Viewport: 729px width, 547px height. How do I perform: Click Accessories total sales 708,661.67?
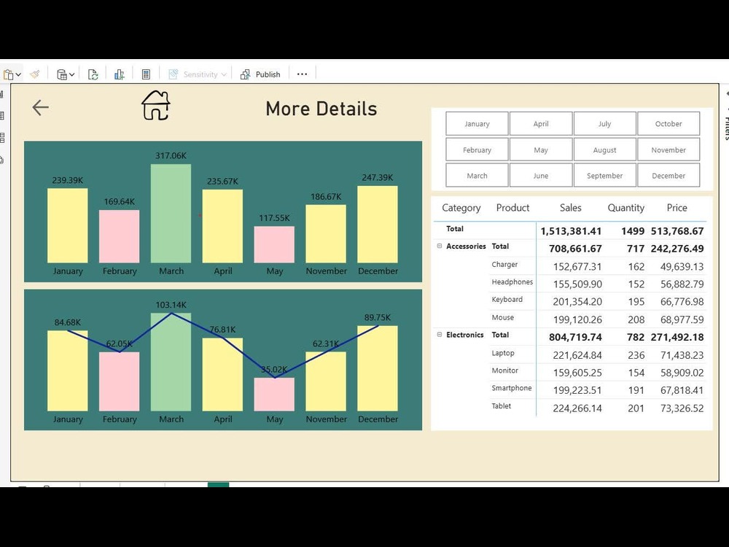click(x=575, y=249)
